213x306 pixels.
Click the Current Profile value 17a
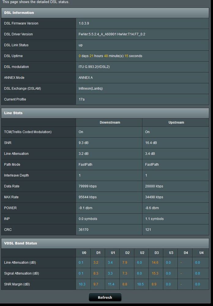tap(81, 99)
